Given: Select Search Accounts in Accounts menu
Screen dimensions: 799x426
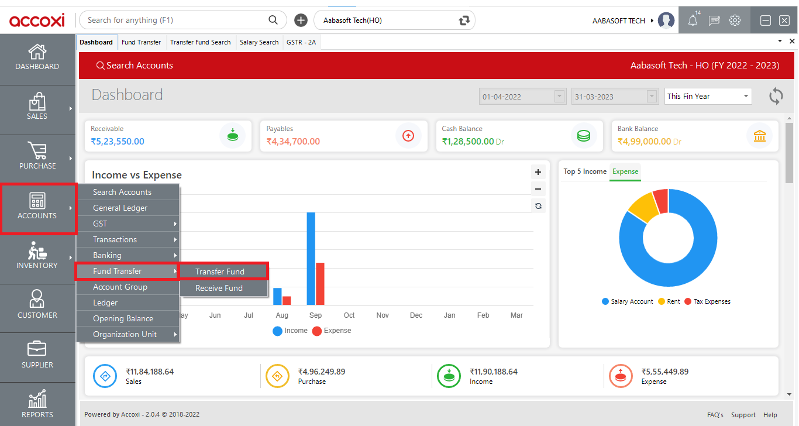Looking at the screenshot, I should (x=128, y=192).
